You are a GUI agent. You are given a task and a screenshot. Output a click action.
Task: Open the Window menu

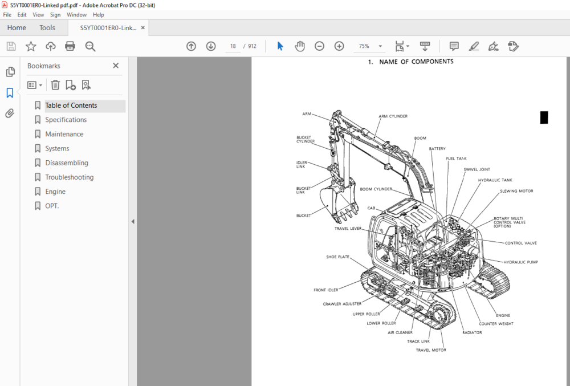coord(76,14)
